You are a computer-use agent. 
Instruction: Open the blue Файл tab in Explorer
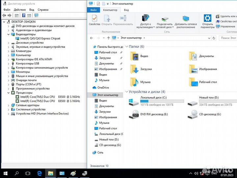click(93, 10)
